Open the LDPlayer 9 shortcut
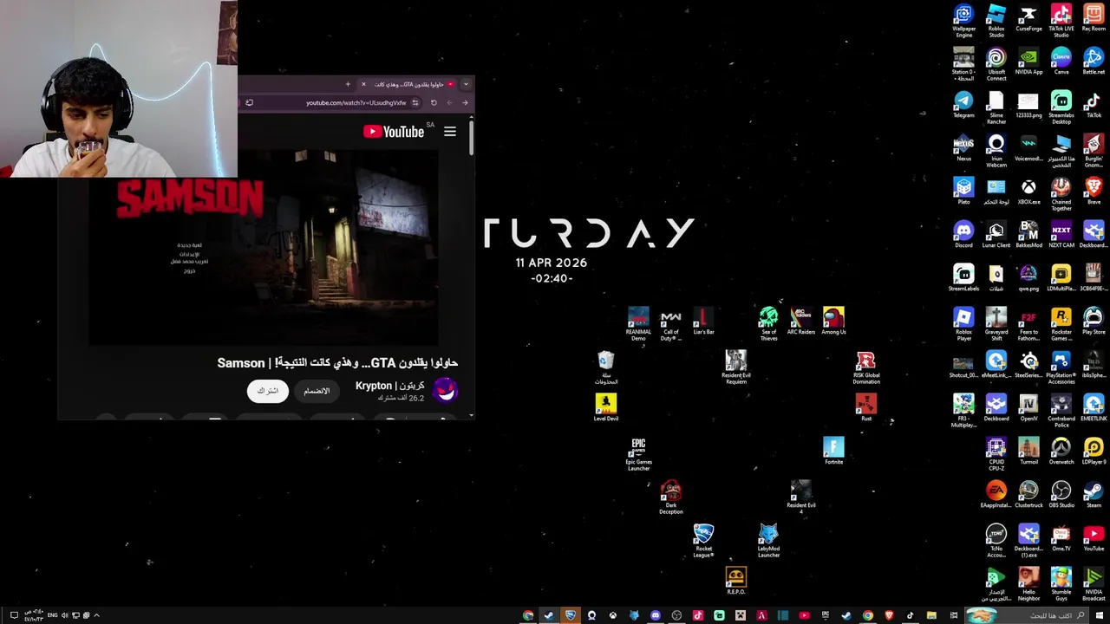This screenshot has height=624, width=1110. pos(1094,452)
